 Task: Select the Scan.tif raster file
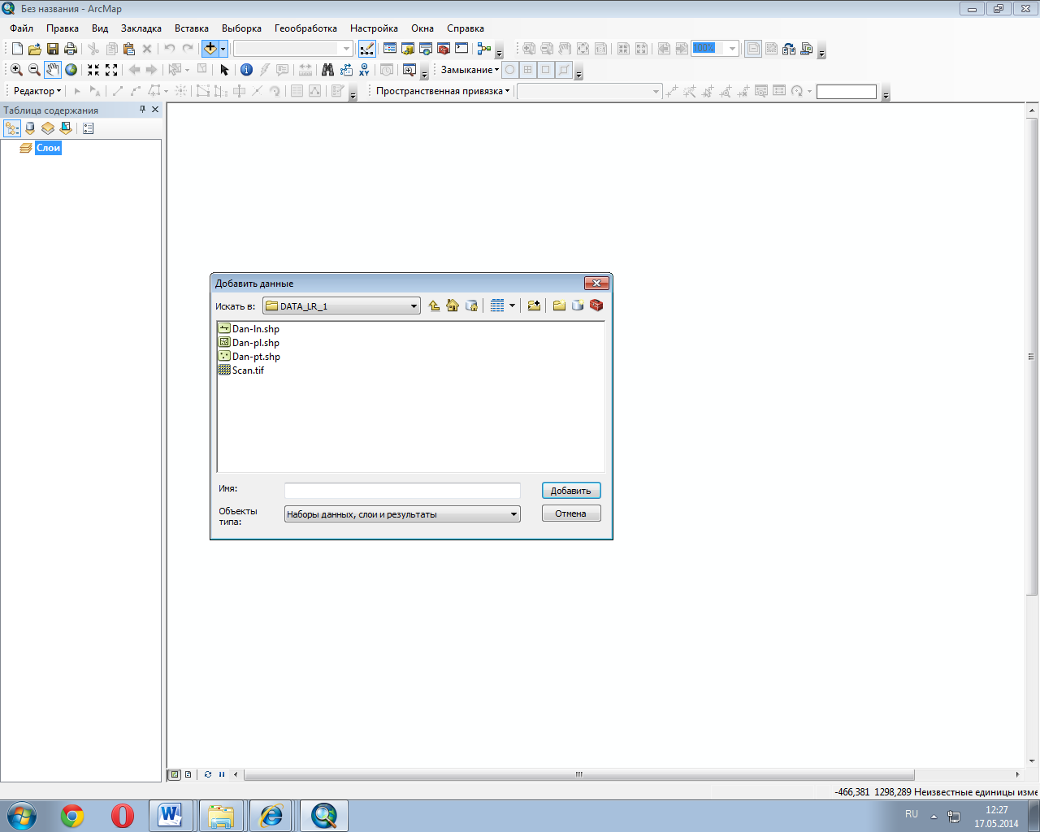click(x=248, y=370)
